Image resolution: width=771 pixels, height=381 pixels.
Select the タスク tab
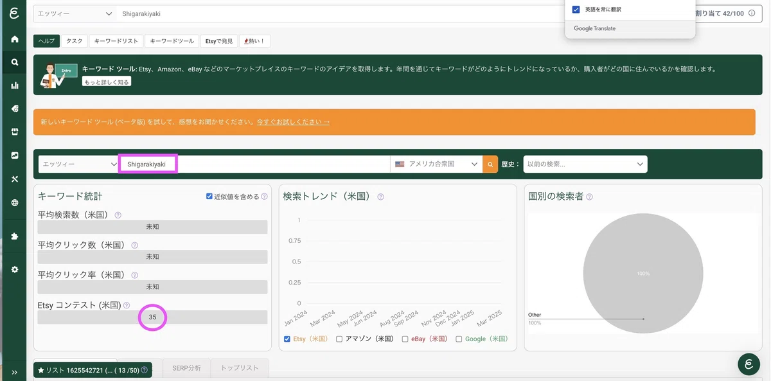75,41
